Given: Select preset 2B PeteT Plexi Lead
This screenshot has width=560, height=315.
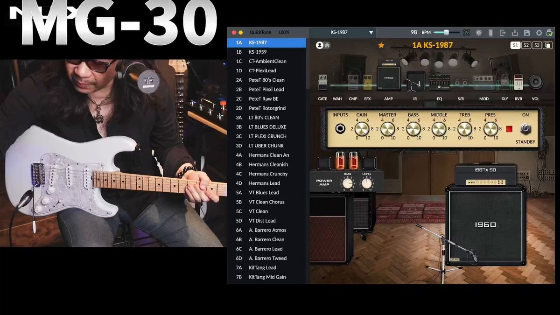Looking at the screenshot, I should coord(266,89).
